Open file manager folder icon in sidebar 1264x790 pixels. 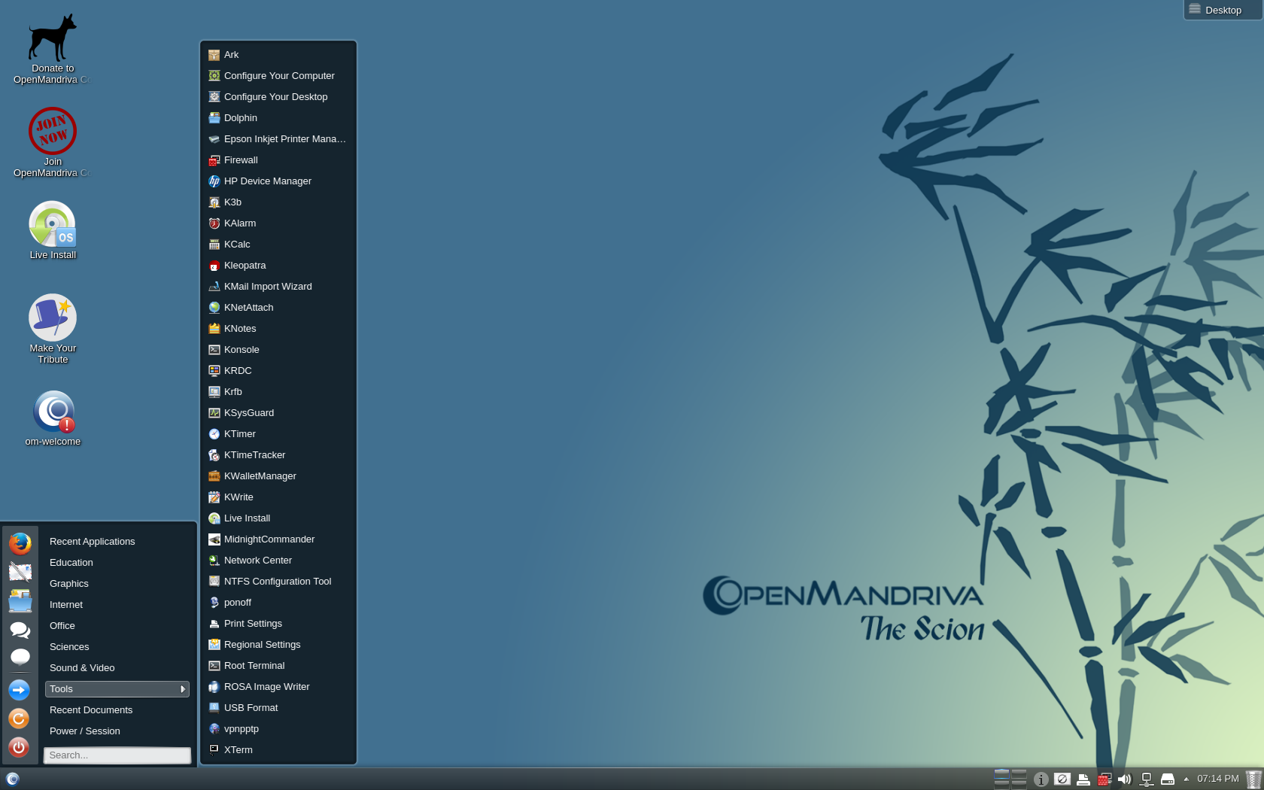tap(20, 601)
